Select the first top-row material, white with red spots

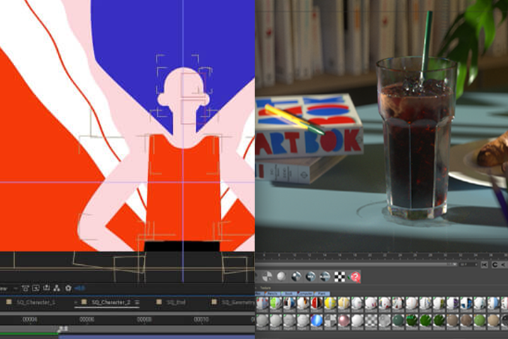click(x=262, y=303)
